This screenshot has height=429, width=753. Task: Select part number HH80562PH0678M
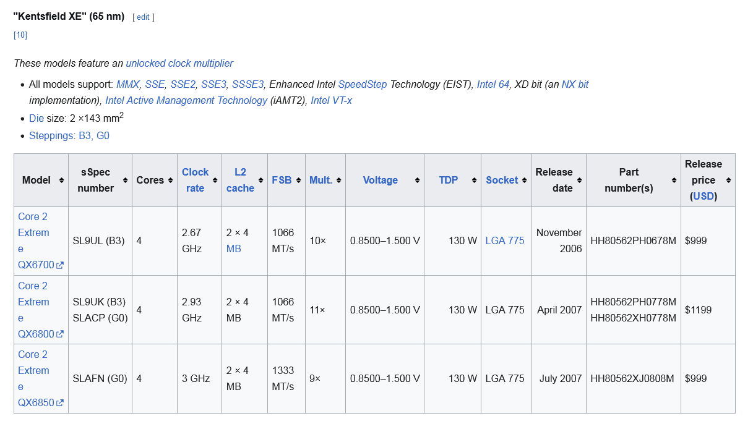pyautogui.click(x=634, y=241)
